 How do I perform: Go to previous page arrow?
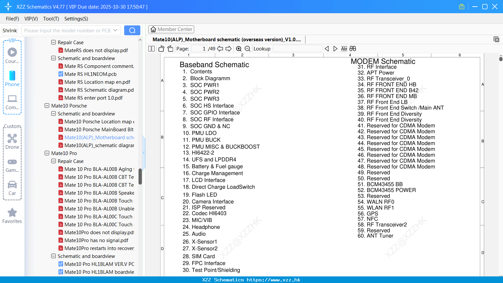coord(220,48)
